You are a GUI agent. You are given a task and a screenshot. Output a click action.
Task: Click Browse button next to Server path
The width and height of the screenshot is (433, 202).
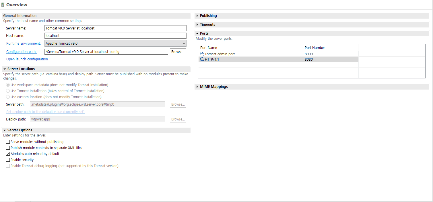[178, 104]
